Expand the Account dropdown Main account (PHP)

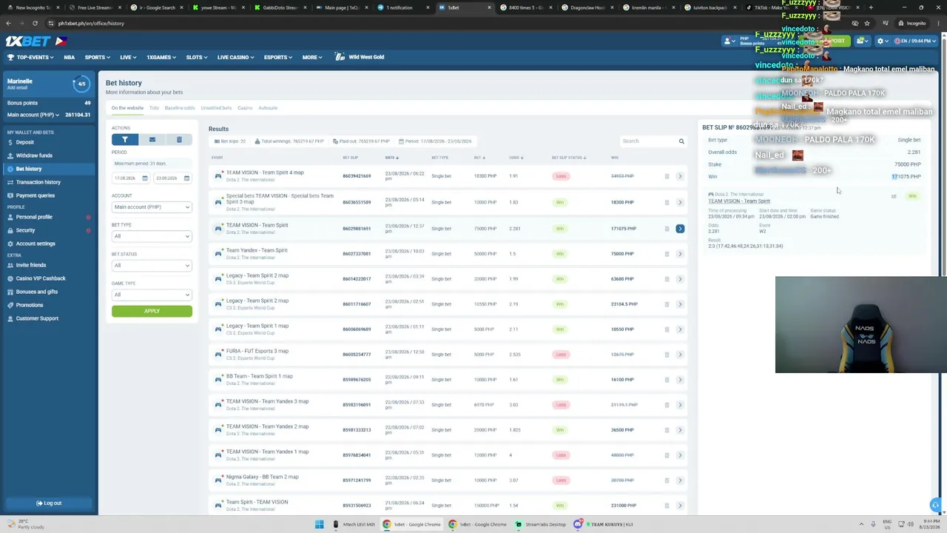[152, 207]
